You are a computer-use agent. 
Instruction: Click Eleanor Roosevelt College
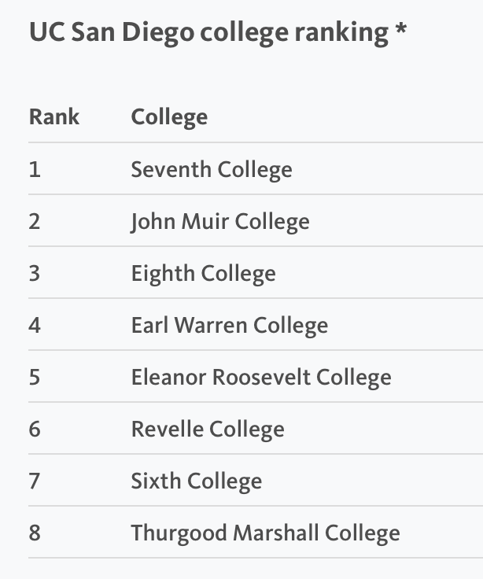coord(261,378)
